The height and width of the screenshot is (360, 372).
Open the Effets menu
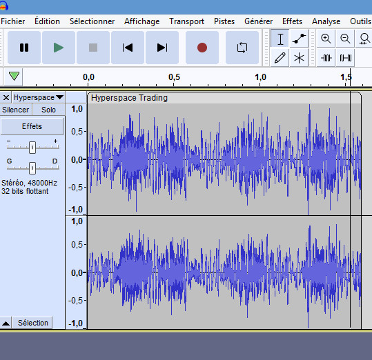point(293,21)
